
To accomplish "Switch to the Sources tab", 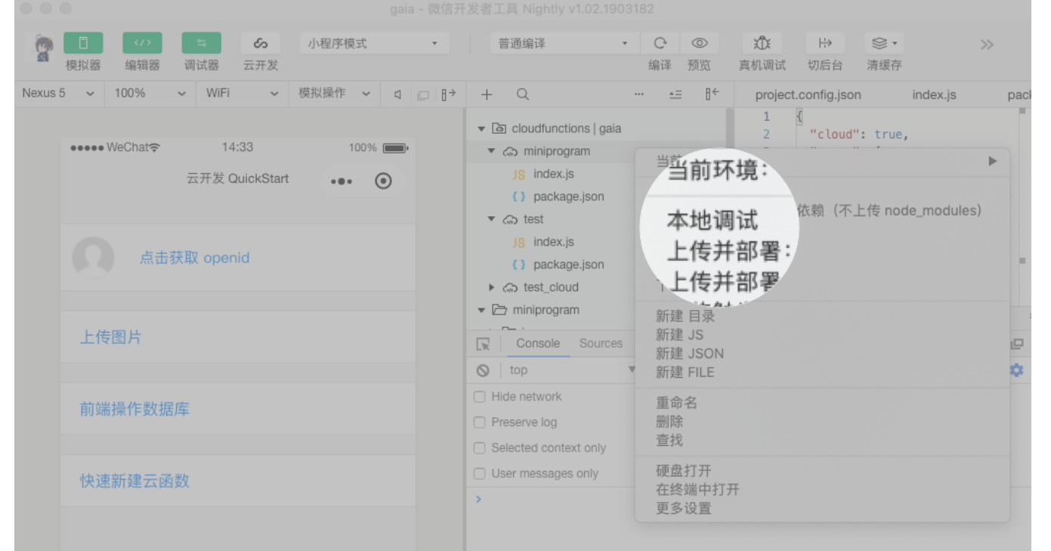I will coord(601,343).
